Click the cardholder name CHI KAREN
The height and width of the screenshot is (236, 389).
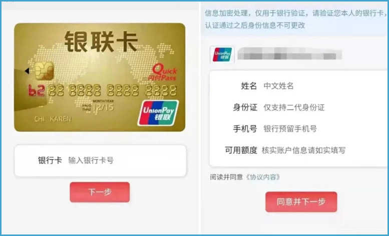coord(53,119)
